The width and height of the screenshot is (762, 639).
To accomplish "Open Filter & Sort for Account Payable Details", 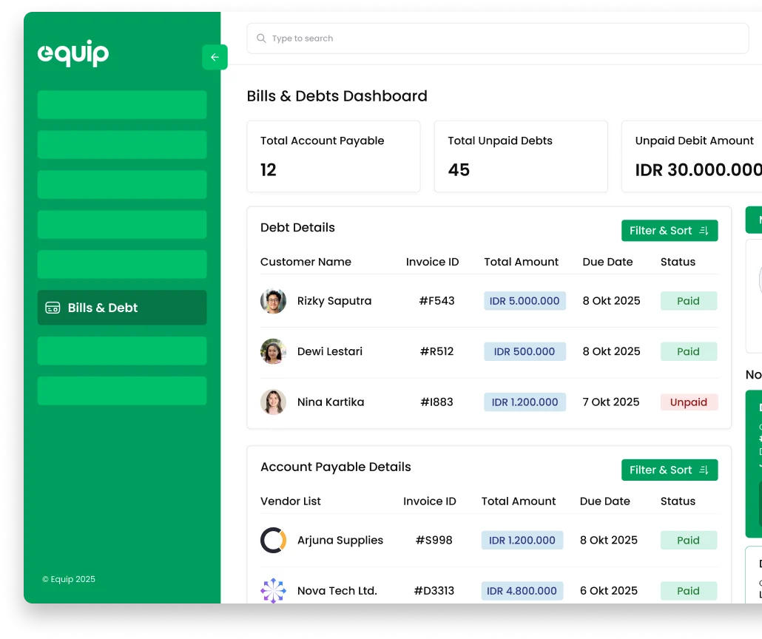I will [x=669, y=470].
